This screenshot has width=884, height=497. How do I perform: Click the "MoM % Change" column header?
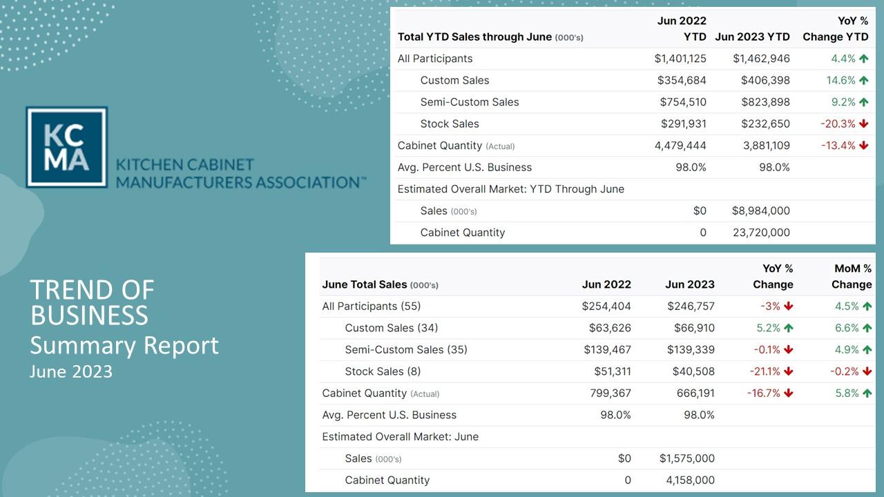(x=851, y=276)
